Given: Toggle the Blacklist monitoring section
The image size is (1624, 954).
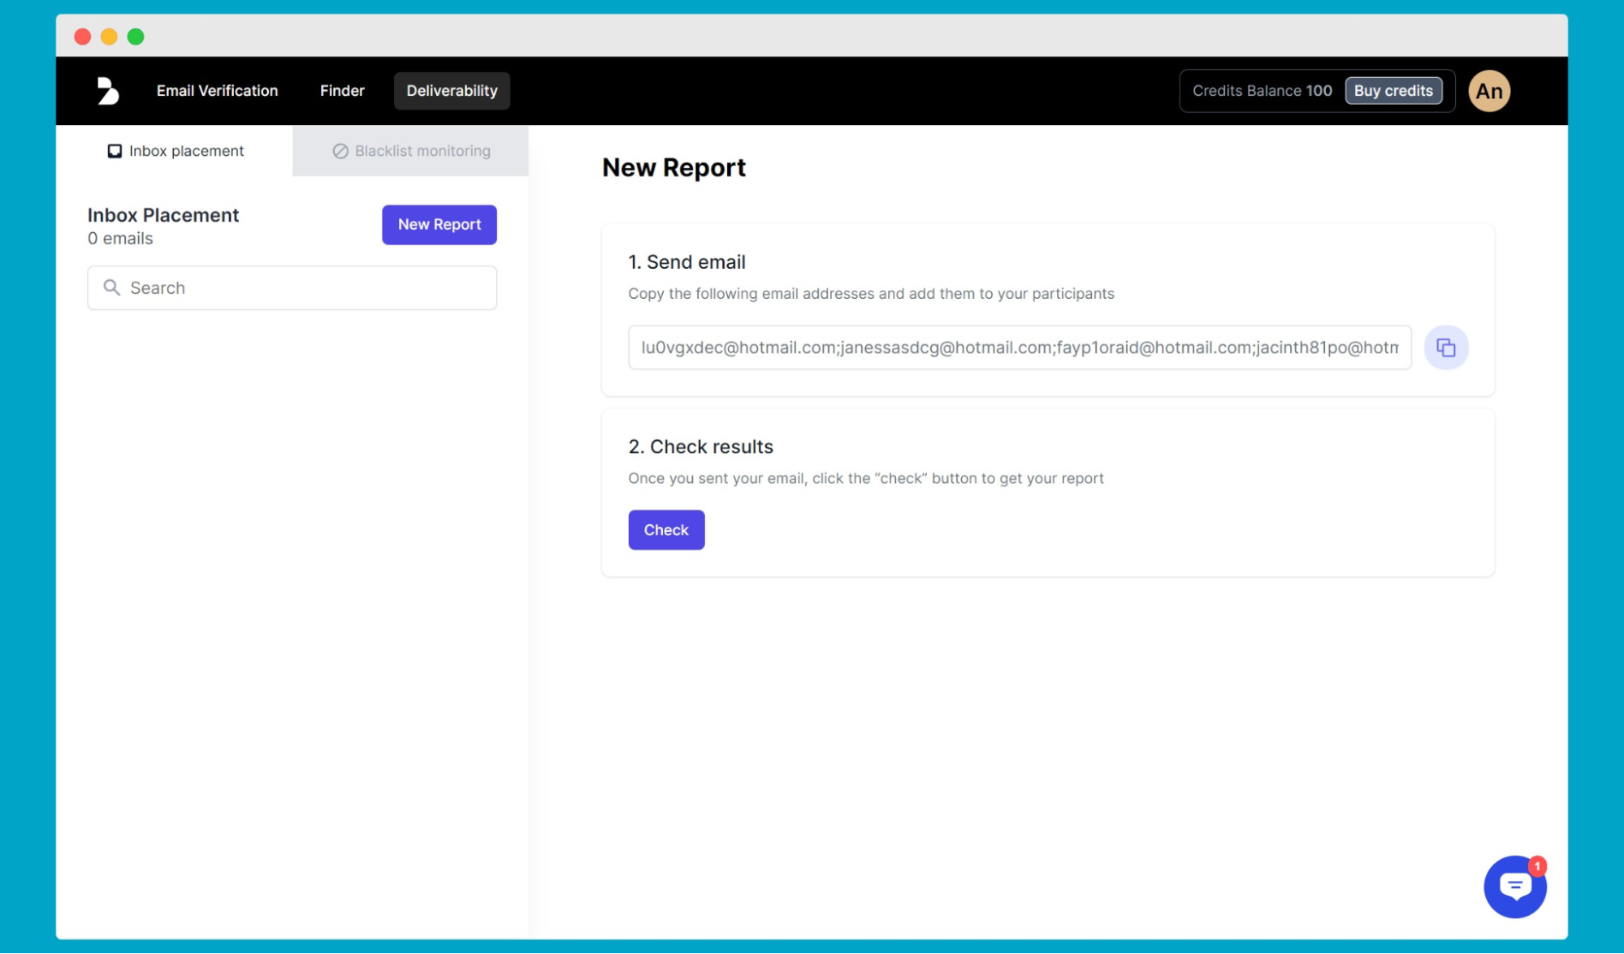Looking at the screenshot, I should (x=409, y=150).
